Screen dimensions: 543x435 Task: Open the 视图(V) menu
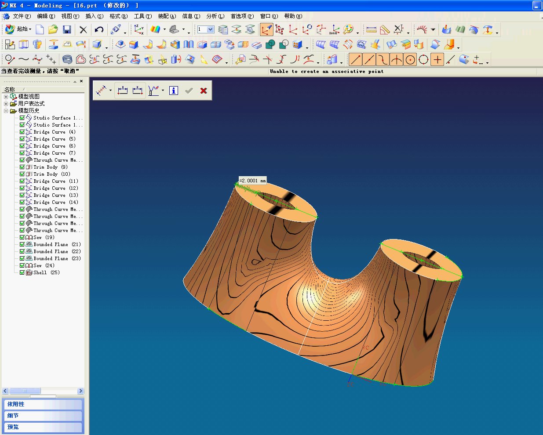[x=70, y=16]
